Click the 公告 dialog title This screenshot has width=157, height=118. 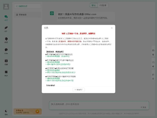point(46,28)
